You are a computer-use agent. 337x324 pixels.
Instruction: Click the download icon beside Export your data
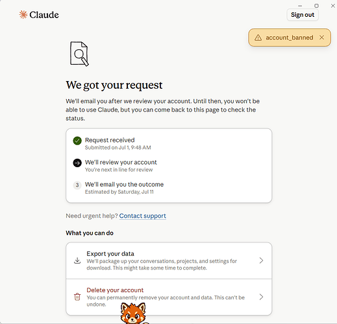pyautogui.click(x=77, y=260)
